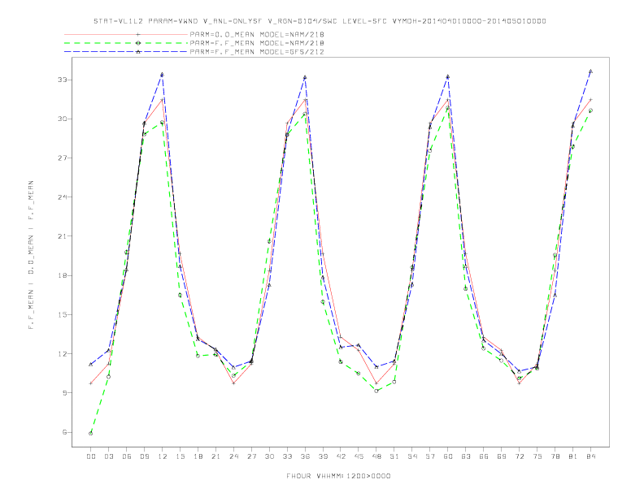Viewport: 644px width, 497px height.
Task: Click x-axis tick label 66
Action: [484, 456]
